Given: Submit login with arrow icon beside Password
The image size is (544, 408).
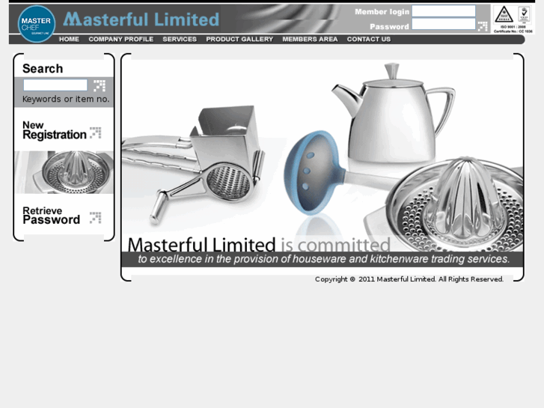Looking at the screenshot, I should pos(483,26).
